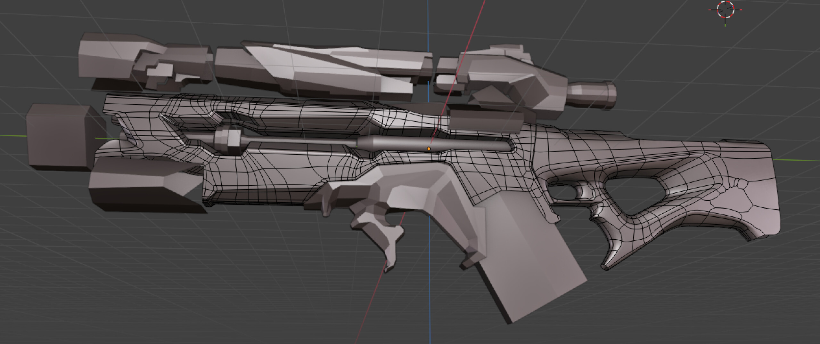Click the orange object origin dot
The height and width of the screenshot is (344, 820).
click(x=429, y=149)
